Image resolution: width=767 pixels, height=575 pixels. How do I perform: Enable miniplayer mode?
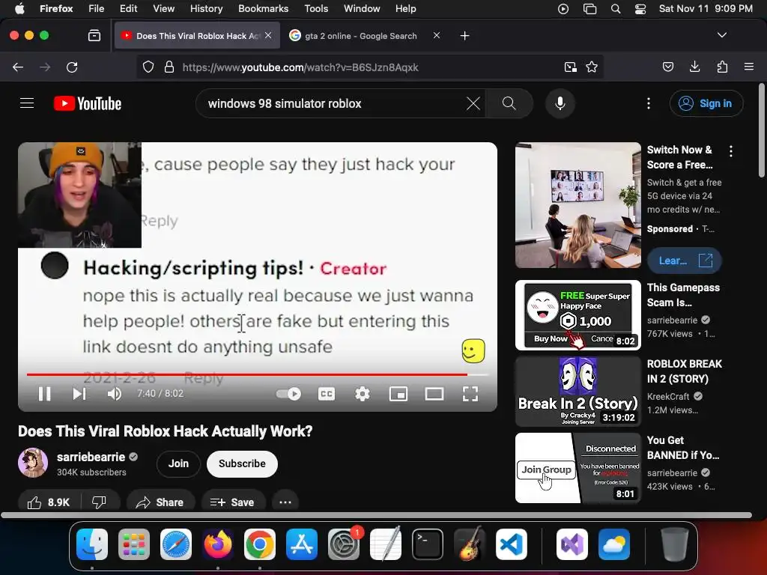tap(398, 394)
